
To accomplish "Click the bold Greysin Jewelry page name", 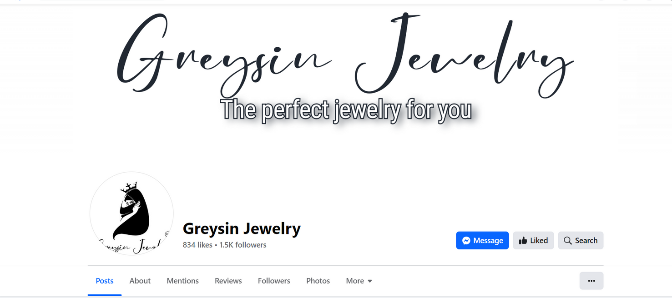I will pyautogui.click(x=242, y=228).
